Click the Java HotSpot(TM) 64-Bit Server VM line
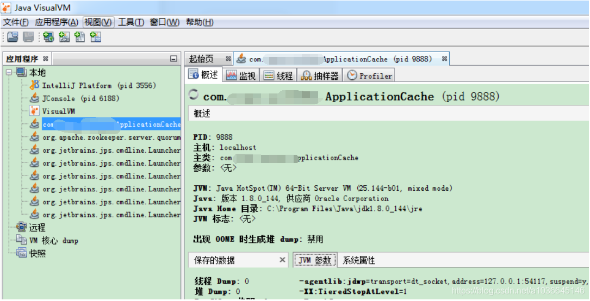This screenshot has height=301, width=590. click(323, 188)
